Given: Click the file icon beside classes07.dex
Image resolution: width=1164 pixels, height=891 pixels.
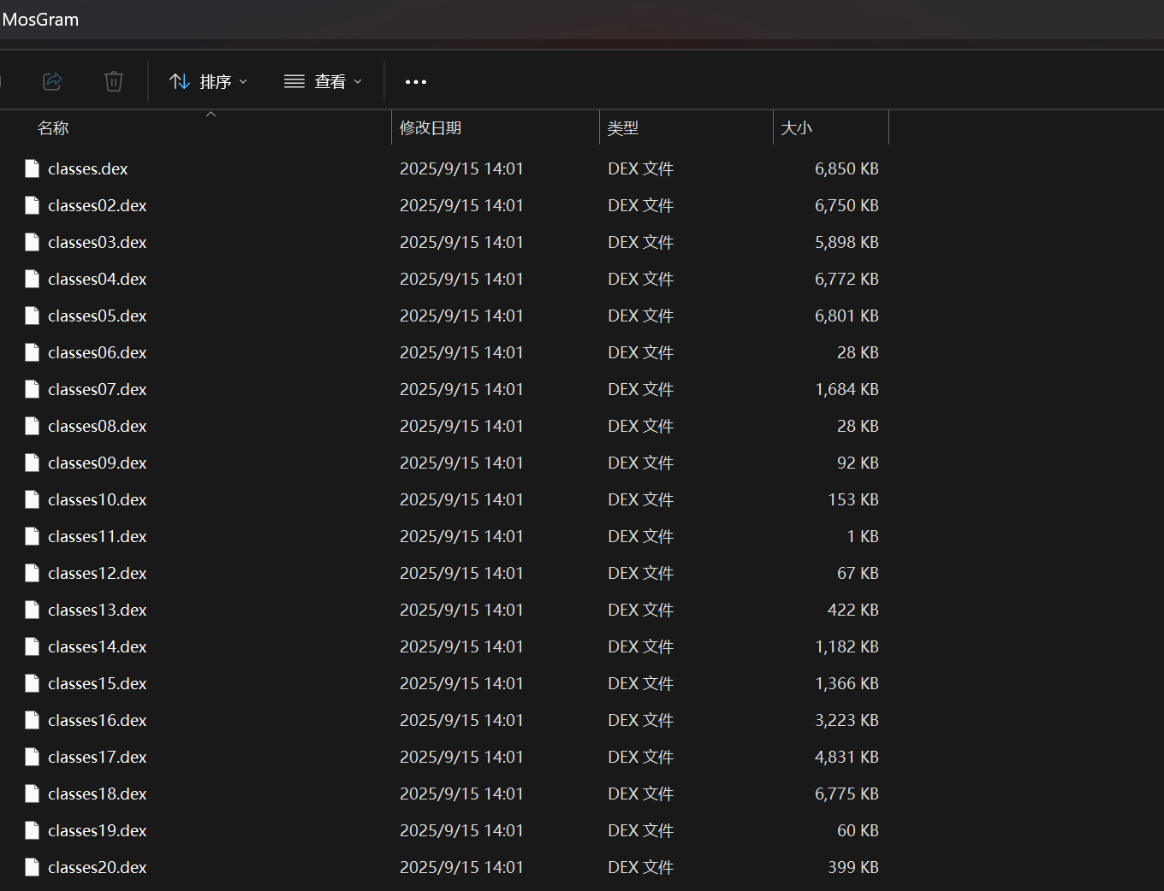Looking at the screenshot, I should point(33,389).
